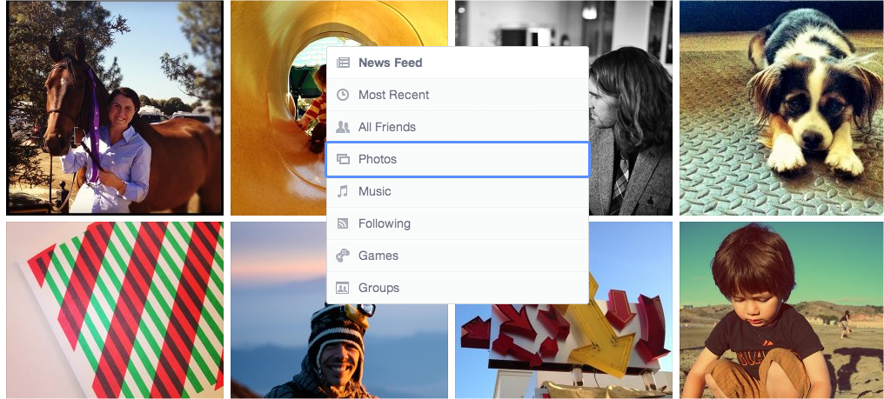Open the child on beach photo

[781, 310]
